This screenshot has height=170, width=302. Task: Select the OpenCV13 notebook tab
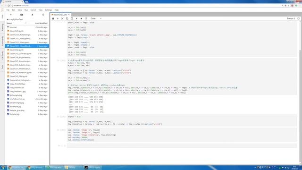click(x=60, y=15)
